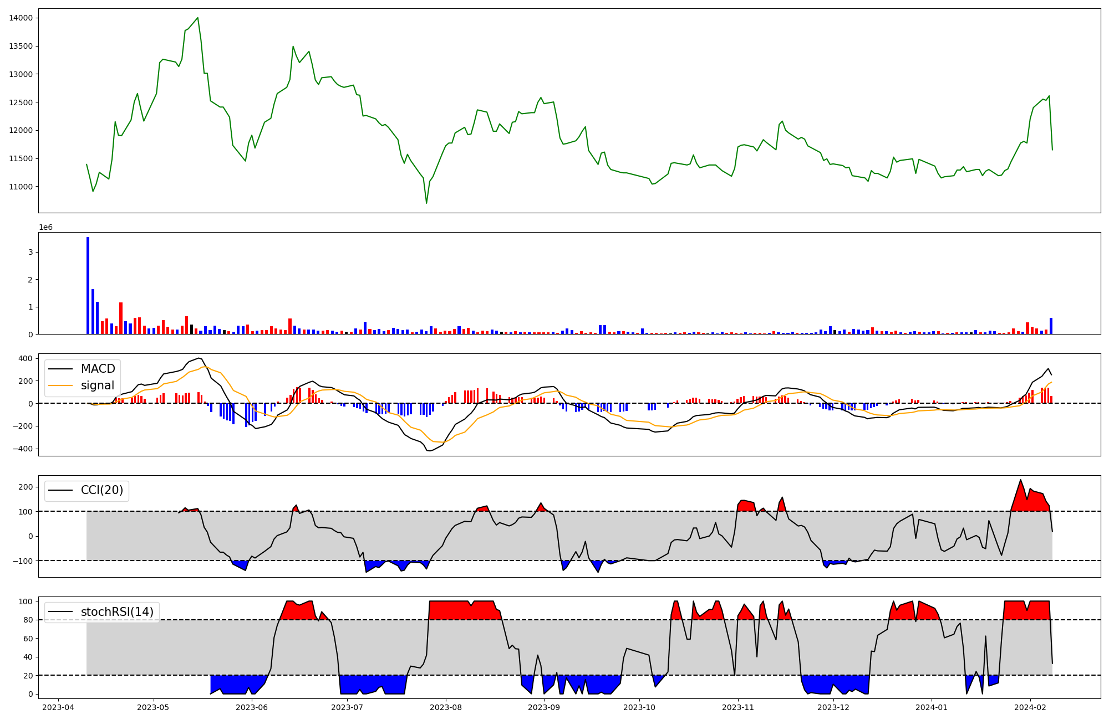Click the 2023-04 date label
The height and width of the screenshot is (720, 1109).
point(58,707)
